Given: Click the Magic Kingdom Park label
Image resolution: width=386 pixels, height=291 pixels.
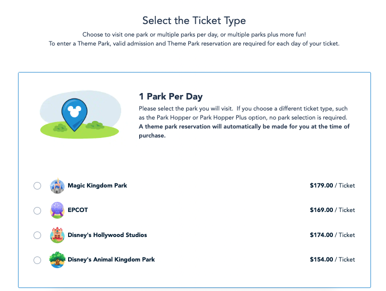Looking at the screenshot, I should [x=97, y=185].
